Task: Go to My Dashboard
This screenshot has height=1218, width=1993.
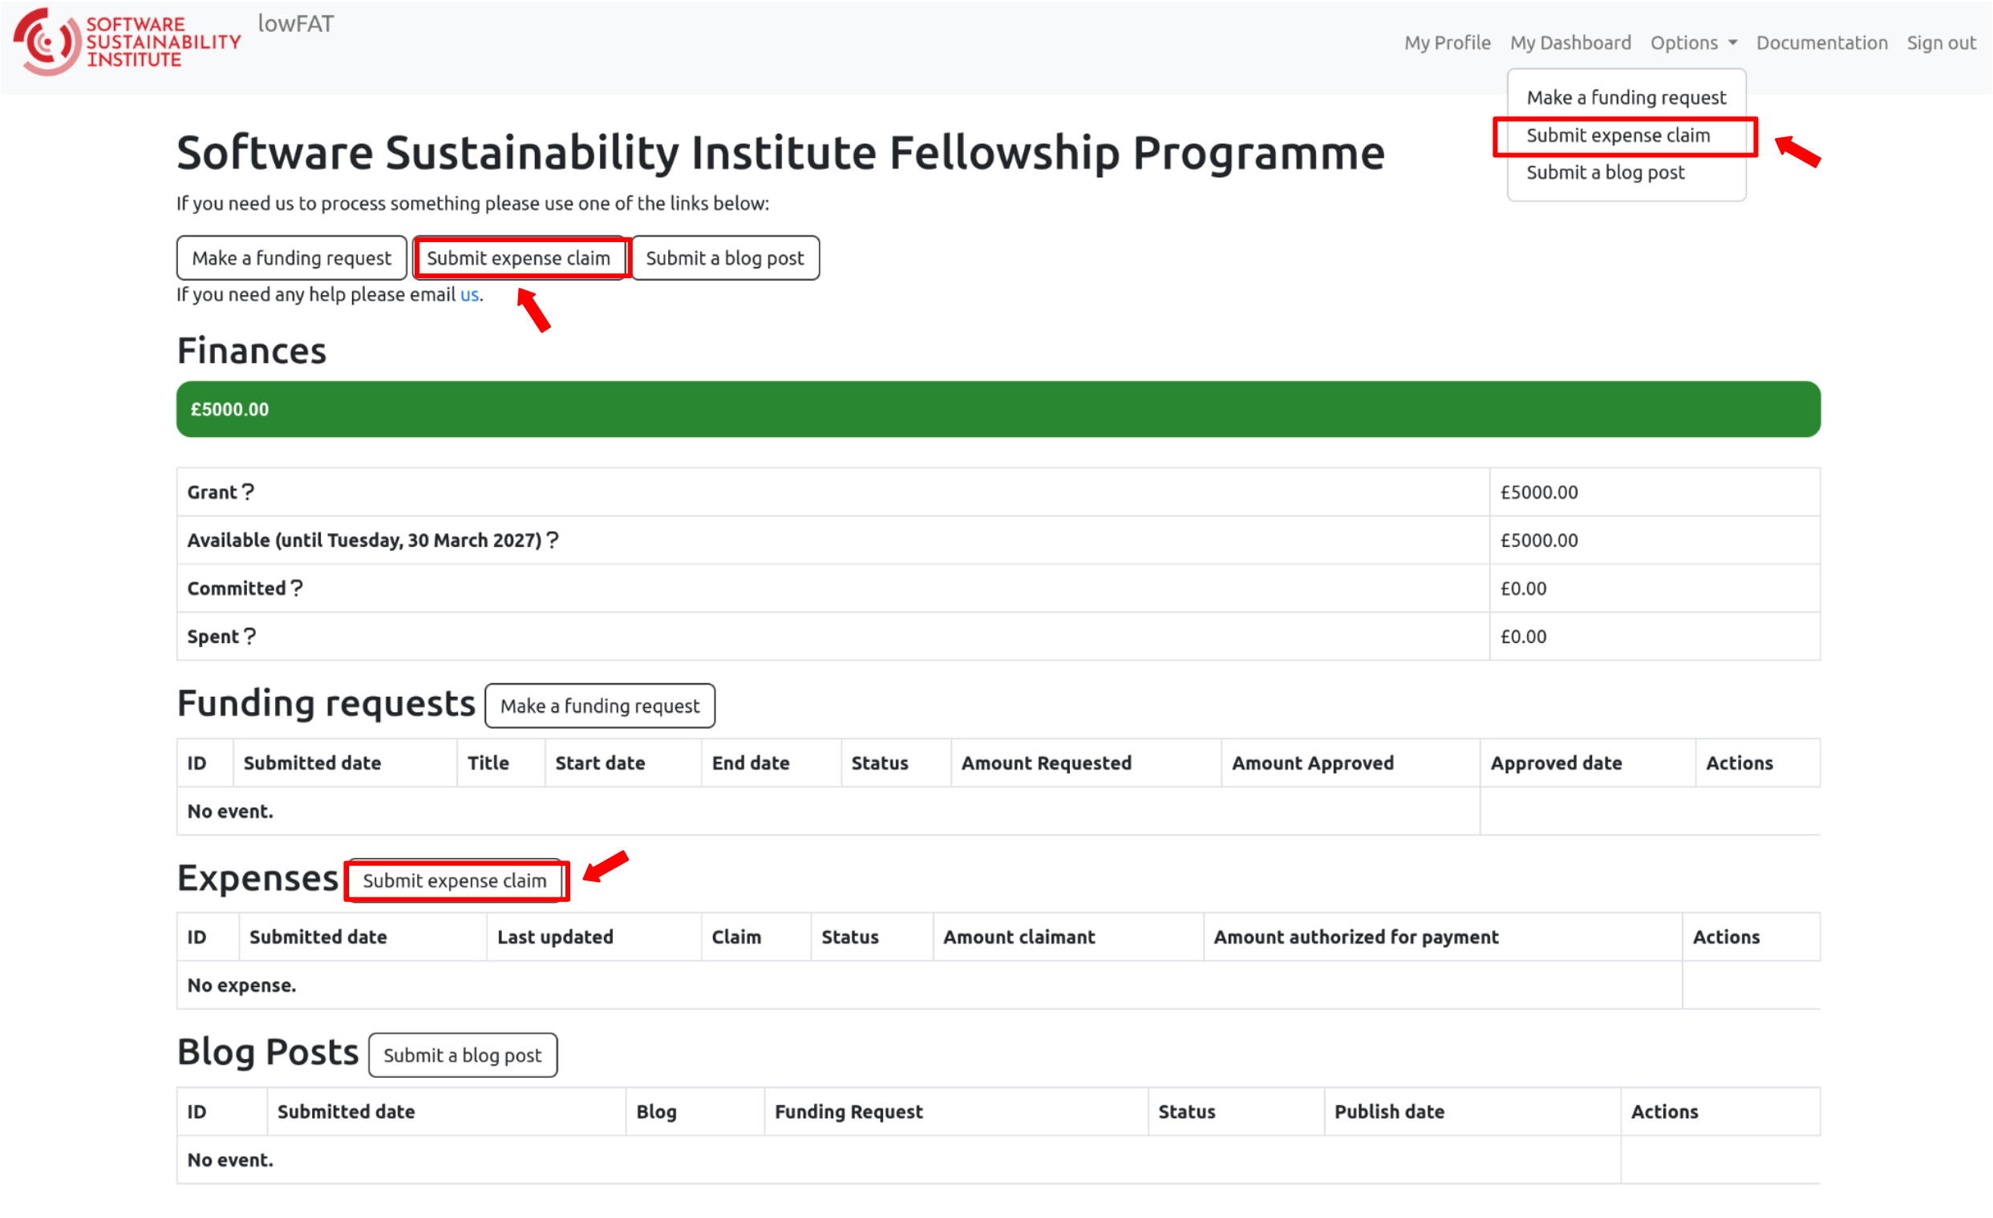Action: coord(1570,42)
